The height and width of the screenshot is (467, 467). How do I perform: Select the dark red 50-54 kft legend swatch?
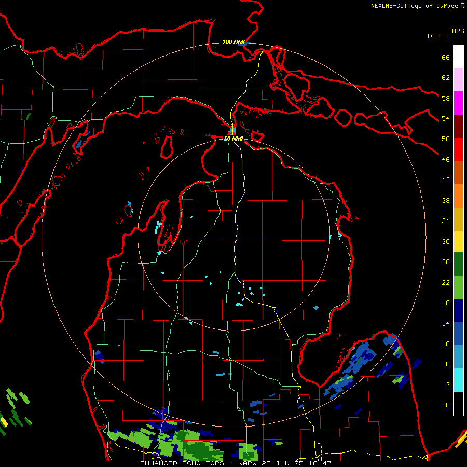[458, 127]
